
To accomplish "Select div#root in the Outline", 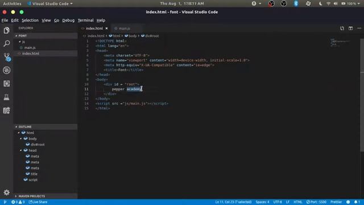I will click(38, 145).
